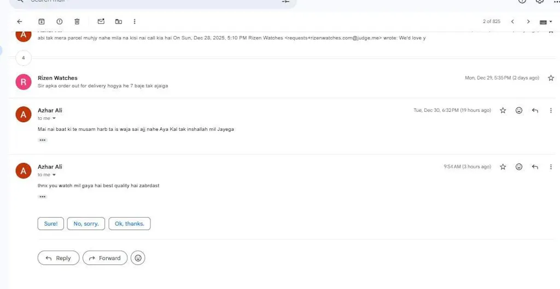Go to the older conversation arrow
Viewport: 560px width, 289px height.
coord(528,22)
